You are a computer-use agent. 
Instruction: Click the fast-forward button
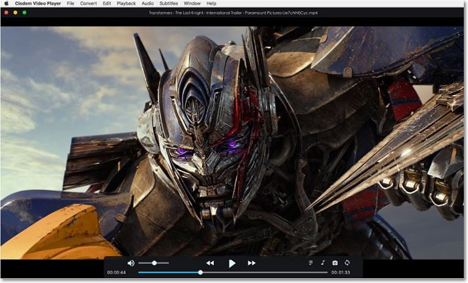pos(251,263)
